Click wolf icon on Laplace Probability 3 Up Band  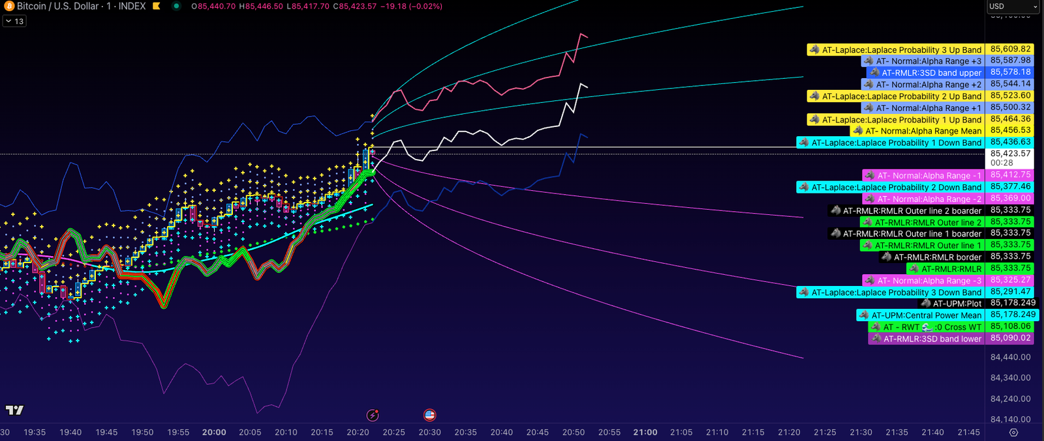(814, 50)
